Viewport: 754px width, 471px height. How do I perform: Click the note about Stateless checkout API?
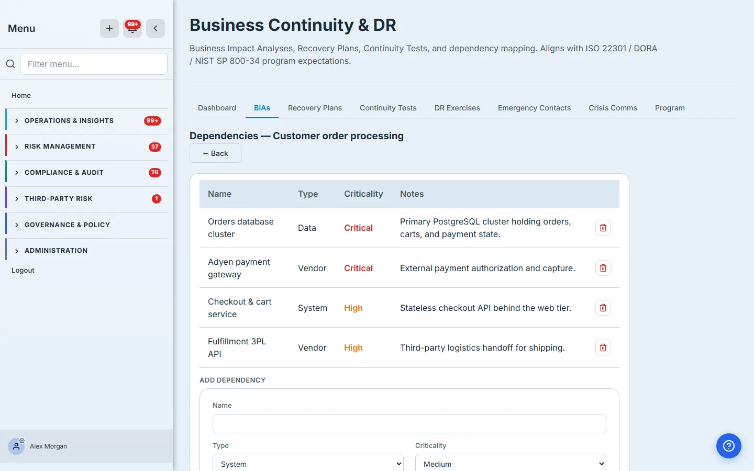(x=485, y=308)
